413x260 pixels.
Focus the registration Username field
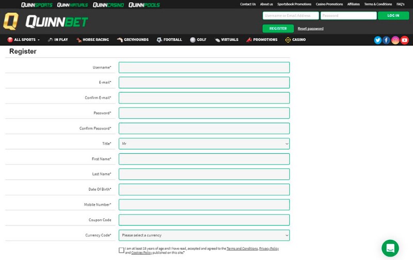click(204, 68)
